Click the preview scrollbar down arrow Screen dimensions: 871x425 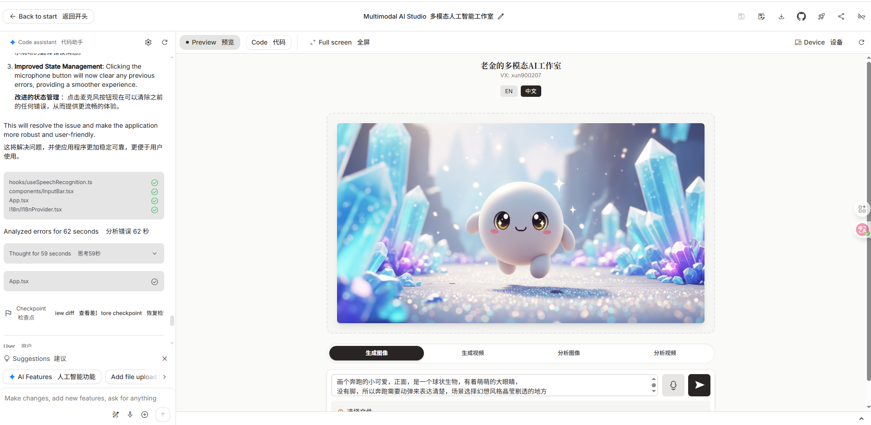[x=868, y=407]
